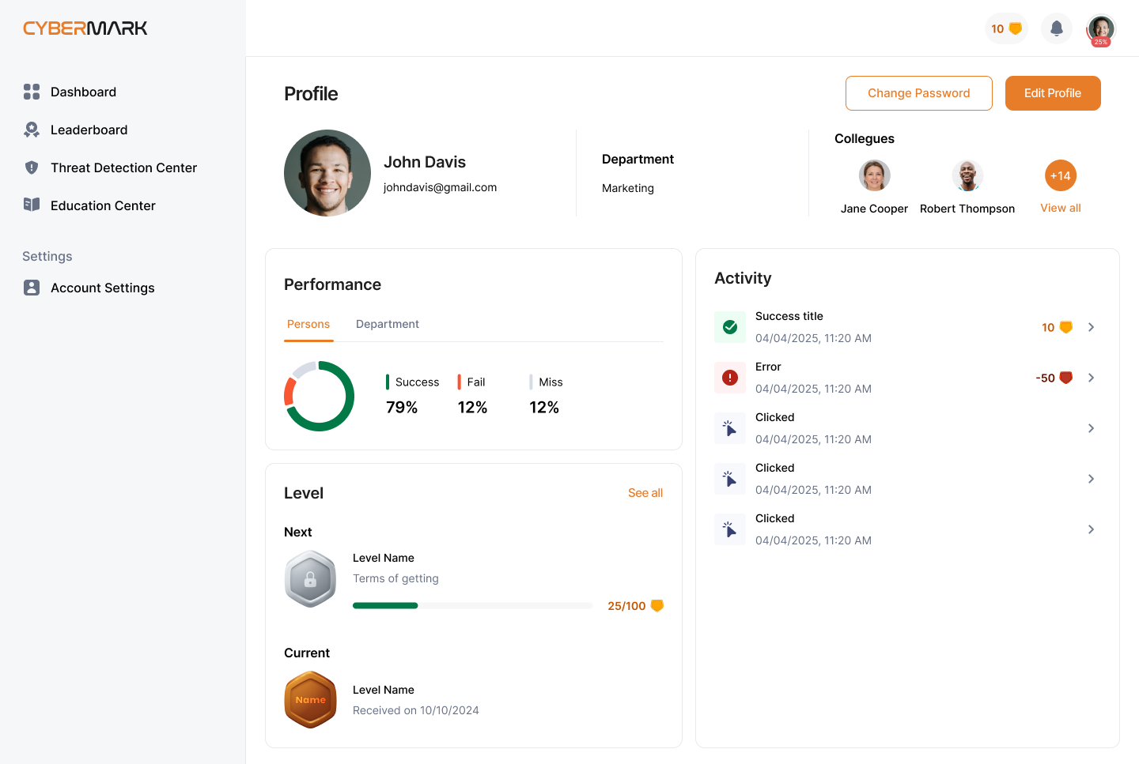The width and height of the screenshot is (1139, 764).
Task: Click the level progress bar
Action: (x=472, y=606)
